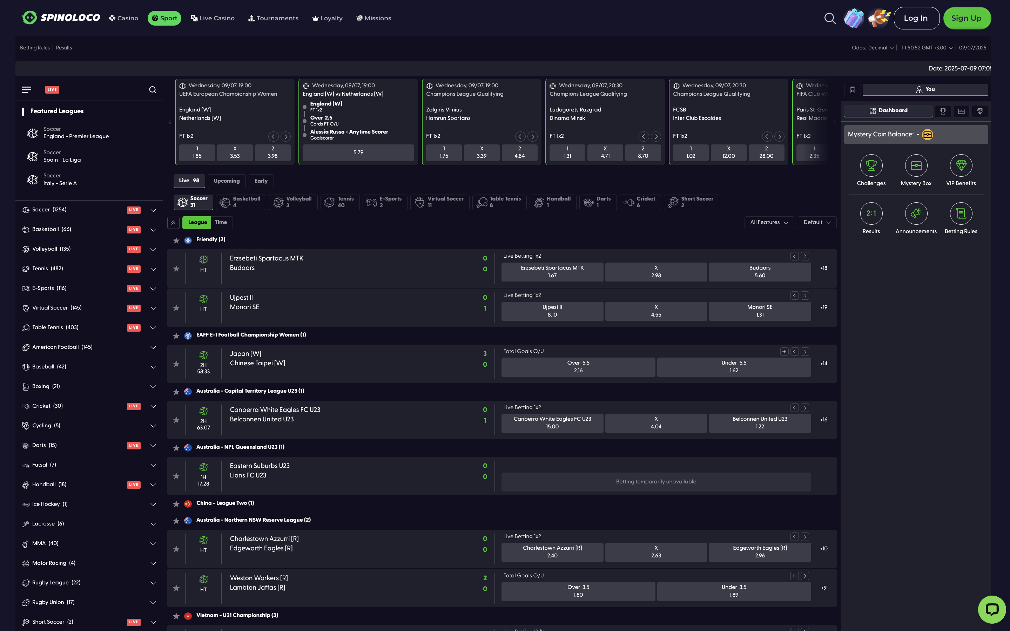Expand the Basketball (66) sidebar category
Viewport: 1010px width, 631px height.
coord(153,230)
